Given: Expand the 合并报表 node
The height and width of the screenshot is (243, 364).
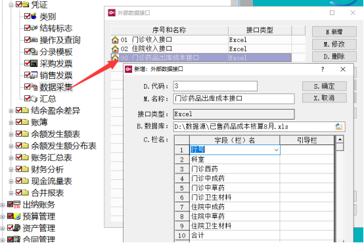Looking at the screenshot, I should tap(11, 193).
